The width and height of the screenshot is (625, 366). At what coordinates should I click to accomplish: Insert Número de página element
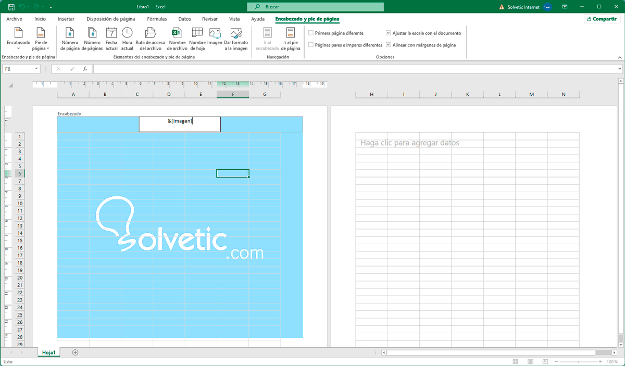[x=70, y=39]
